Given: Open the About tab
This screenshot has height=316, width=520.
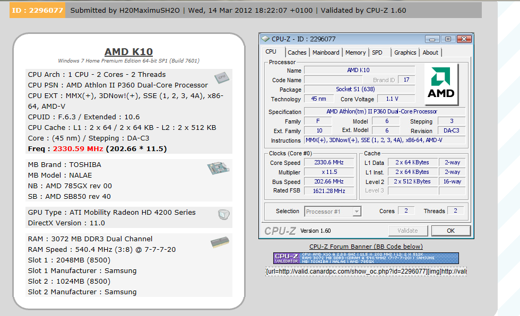Looking at the screenshot, I should [430, 52].
